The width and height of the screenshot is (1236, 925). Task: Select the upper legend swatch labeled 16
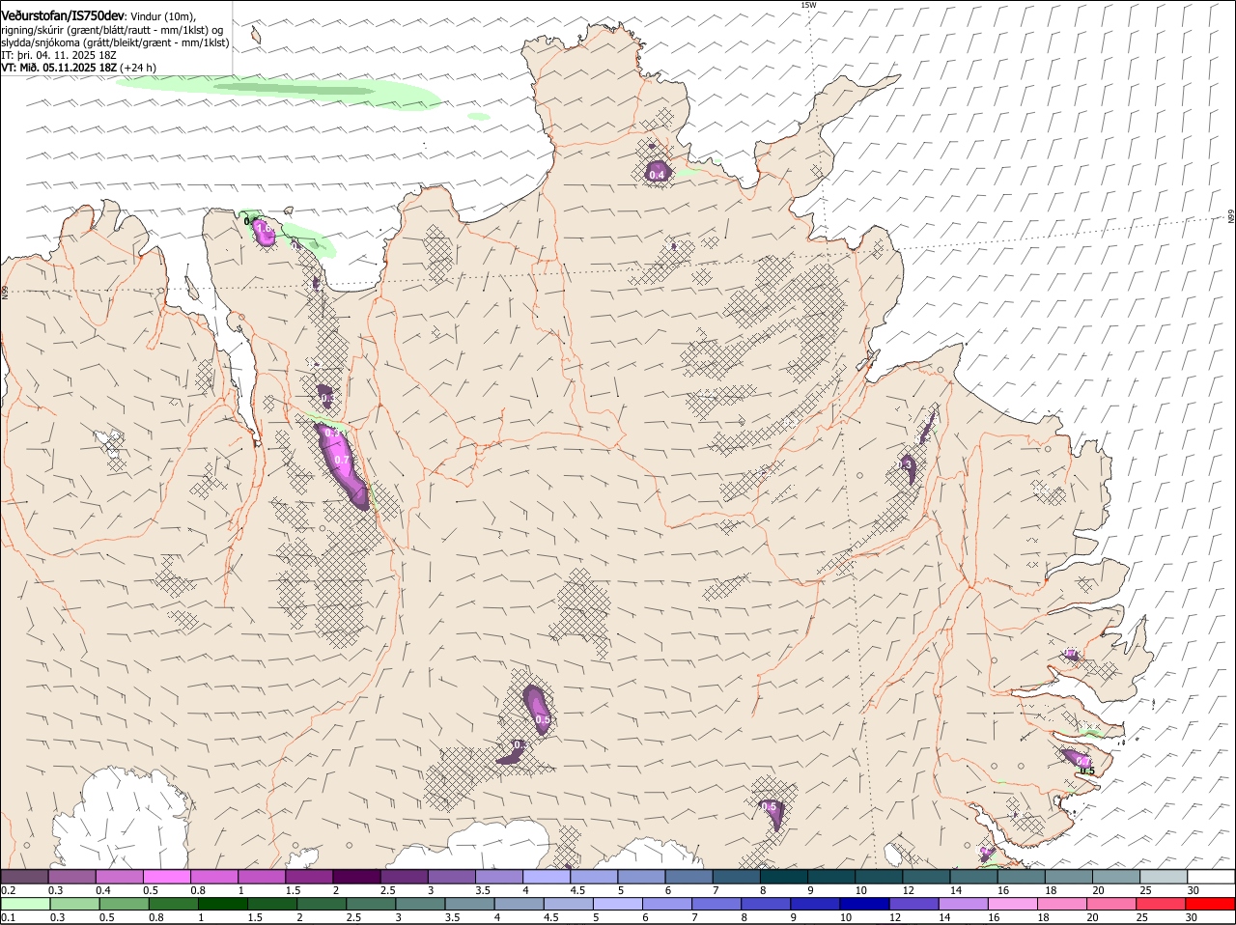pyautogui.click(x=1021, y=876)
